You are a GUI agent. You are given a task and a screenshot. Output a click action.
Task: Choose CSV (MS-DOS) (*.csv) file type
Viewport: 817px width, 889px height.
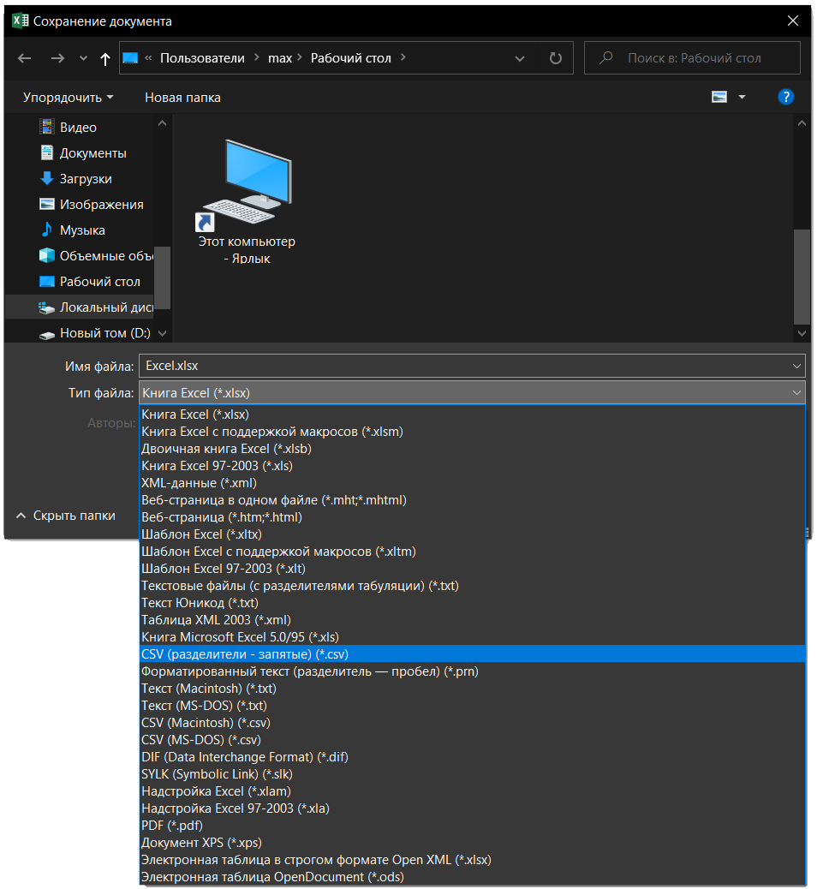tap(472, 740)
